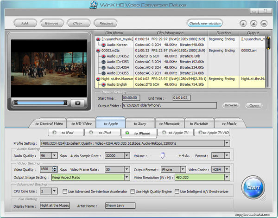Click the Artist Name input field
Viewport: 278px width, 218px height.
pyautogui.click(x=120, y=205)
